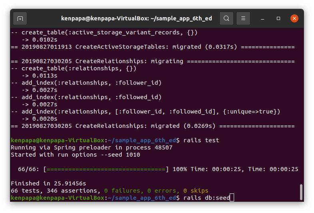Maximize the terminal window

tap(278, 18)
